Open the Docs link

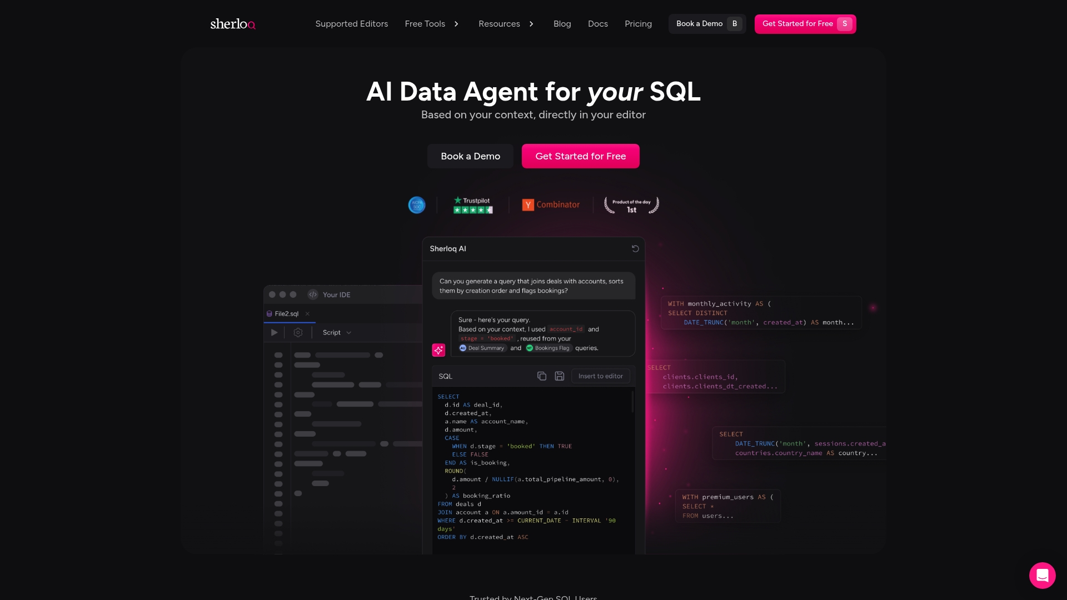(x=597, y=24)
